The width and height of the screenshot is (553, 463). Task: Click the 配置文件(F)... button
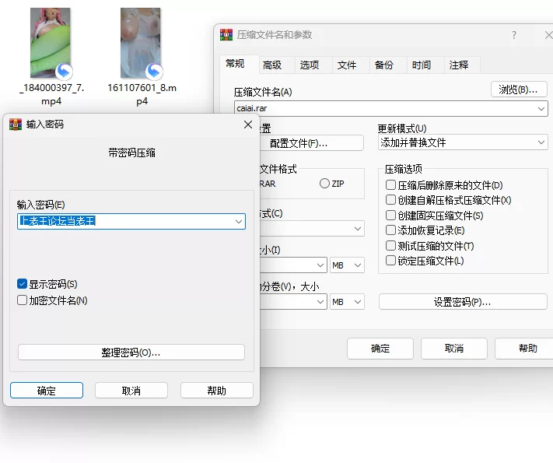(x=312, y=143)
